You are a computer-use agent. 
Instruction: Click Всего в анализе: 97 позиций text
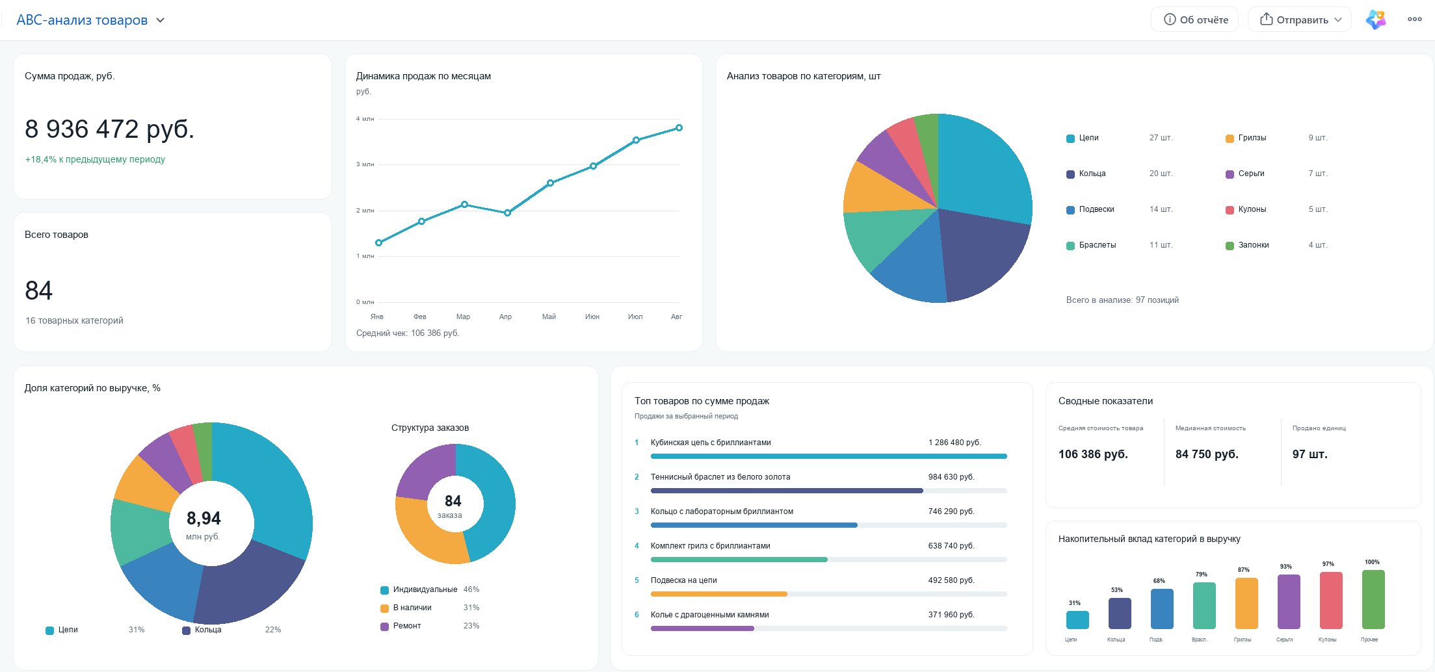1122,300
